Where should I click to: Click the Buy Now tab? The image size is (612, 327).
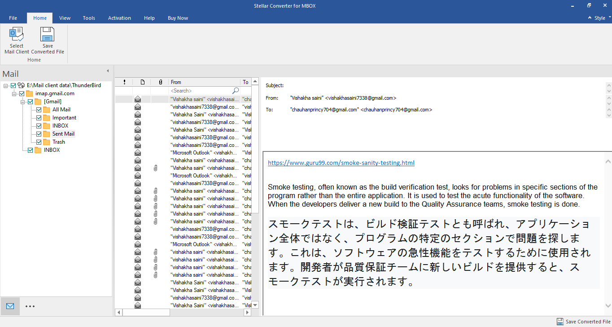[x=178, y=18]
